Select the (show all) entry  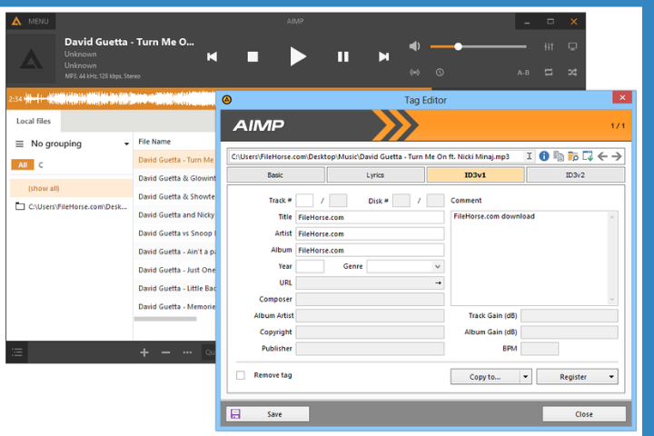(72, 188)
